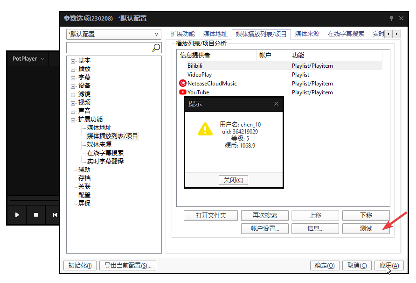Click the settings search input field

[x=107, y=48]
